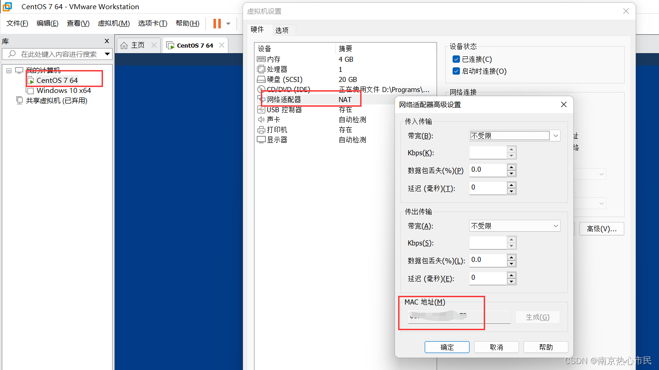The width and height of the screenshot is (659, 370).
Task: Switch to the 硬件 tab
Action: (257, 29)
